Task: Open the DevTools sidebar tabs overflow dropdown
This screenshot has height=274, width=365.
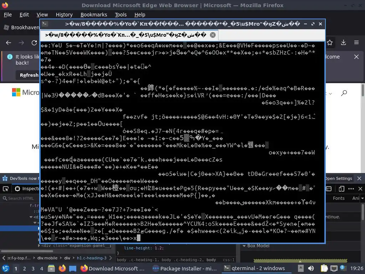Action: [x=363, y=198]
